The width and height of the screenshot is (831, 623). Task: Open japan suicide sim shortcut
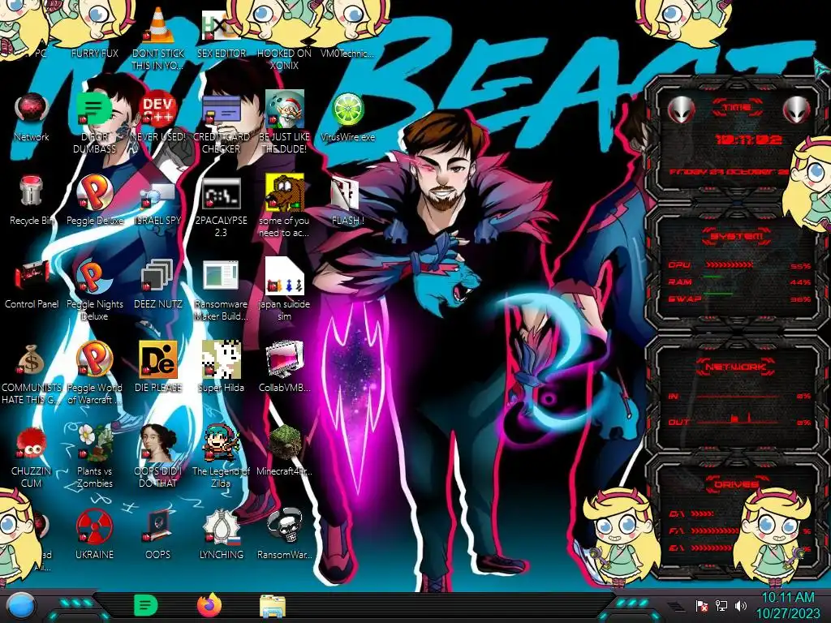point(284,289)
